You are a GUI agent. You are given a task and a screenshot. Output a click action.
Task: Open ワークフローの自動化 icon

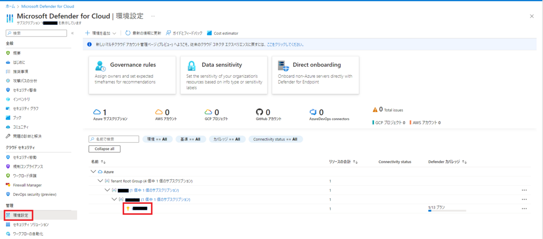8,234
